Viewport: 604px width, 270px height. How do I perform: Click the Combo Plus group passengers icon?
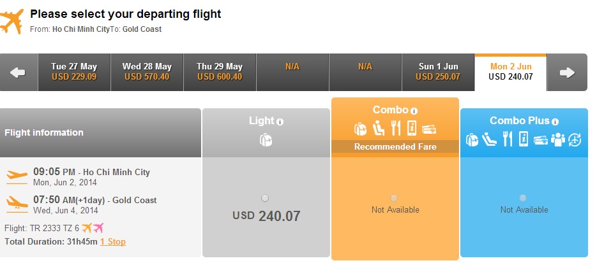558,139
